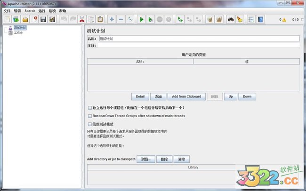Enable Run tearDown Thread Groups checkbox
306x191 pixels.
click(x=90, y=116)
